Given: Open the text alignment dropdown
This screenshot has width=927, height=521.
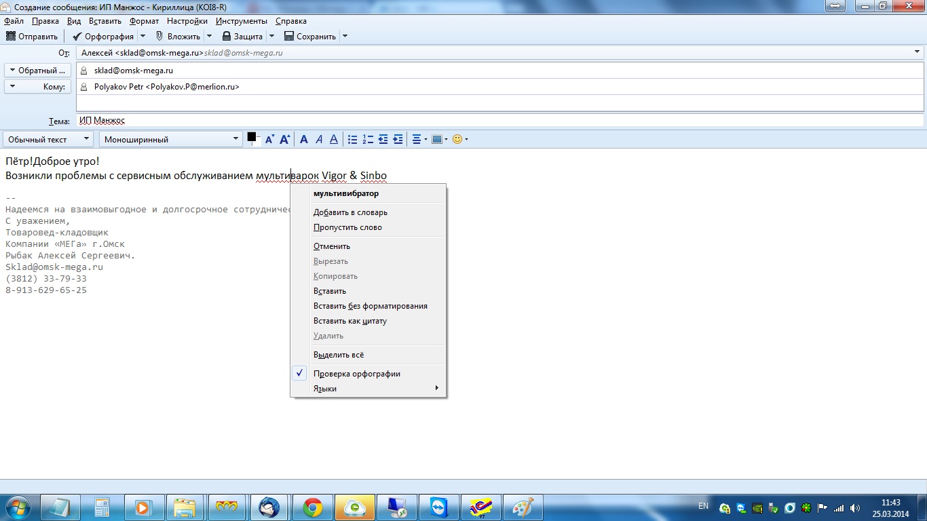Looking at the screenshot, I should click(x=420, y=139).
